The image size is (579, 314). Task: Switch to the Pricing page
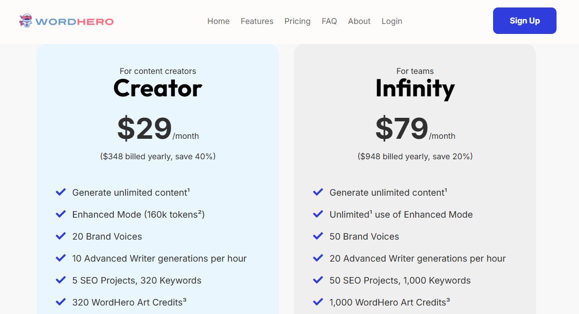(297, 21)
